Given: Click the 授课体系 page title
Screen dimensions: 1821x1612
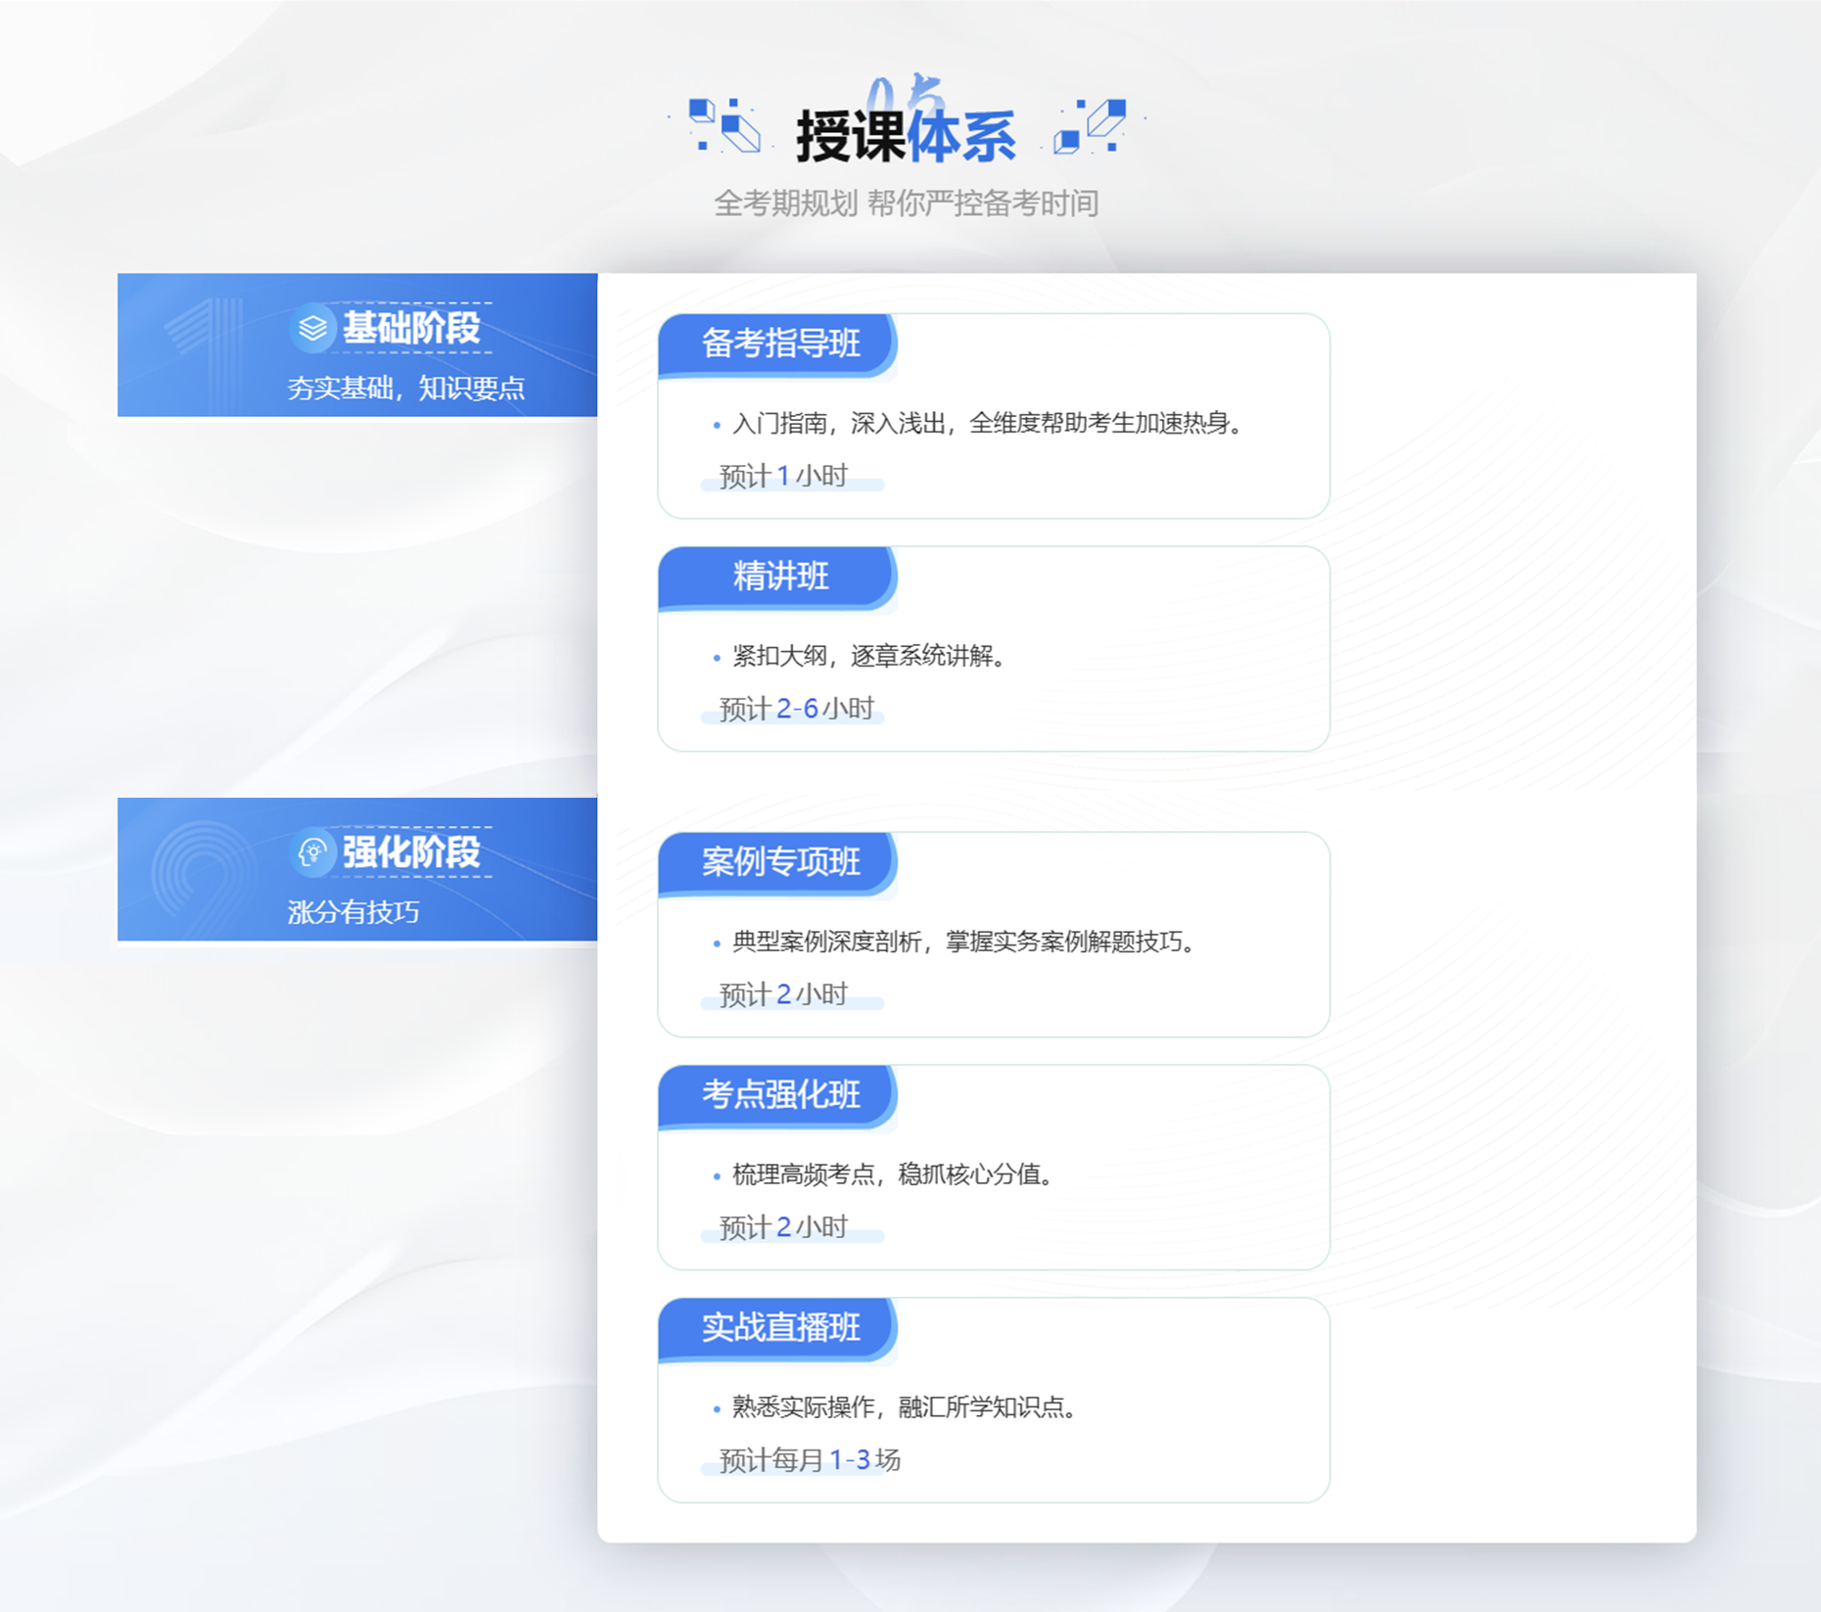Looking at the screenshot, I should (906, 135).
